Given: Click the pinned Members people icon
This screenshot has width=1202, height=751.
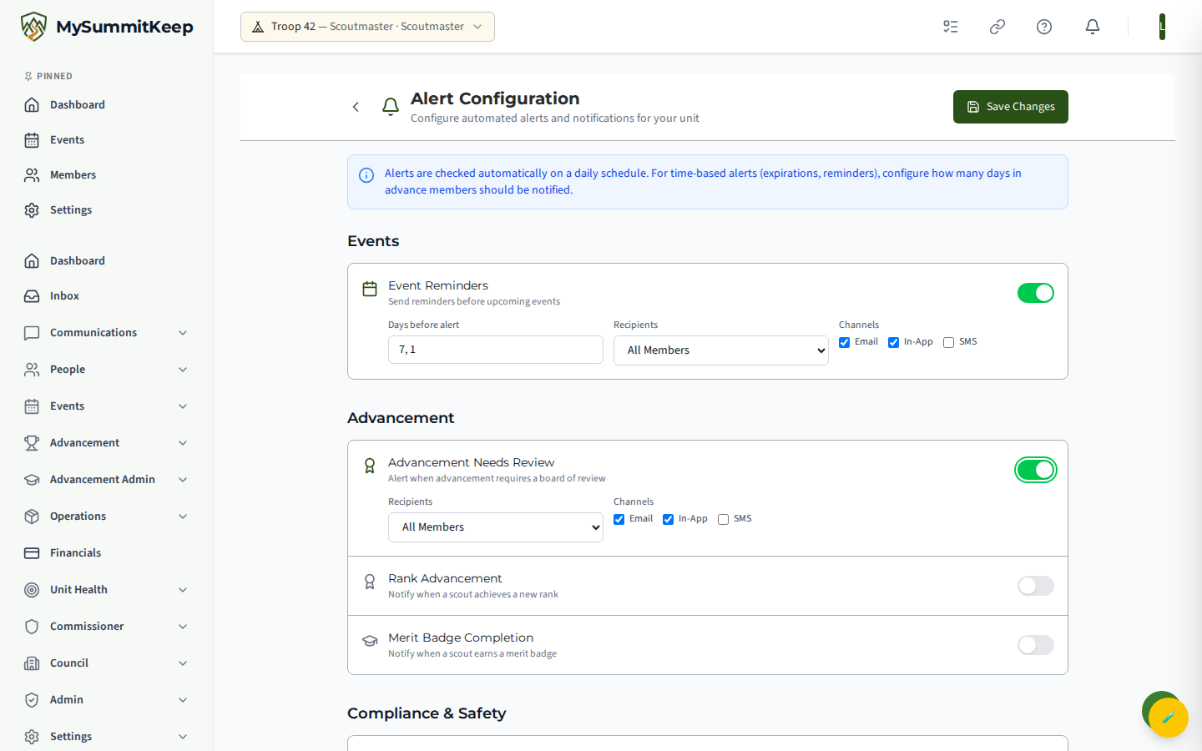Looking at the screenshot, I should tap(32, 175).
